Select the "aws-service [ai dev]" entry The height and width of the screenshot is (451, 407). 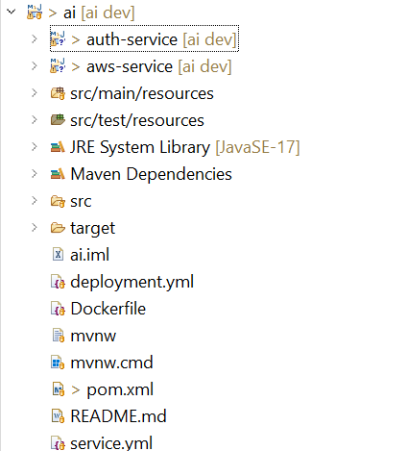pyautogui.click(x=158, y=66)
